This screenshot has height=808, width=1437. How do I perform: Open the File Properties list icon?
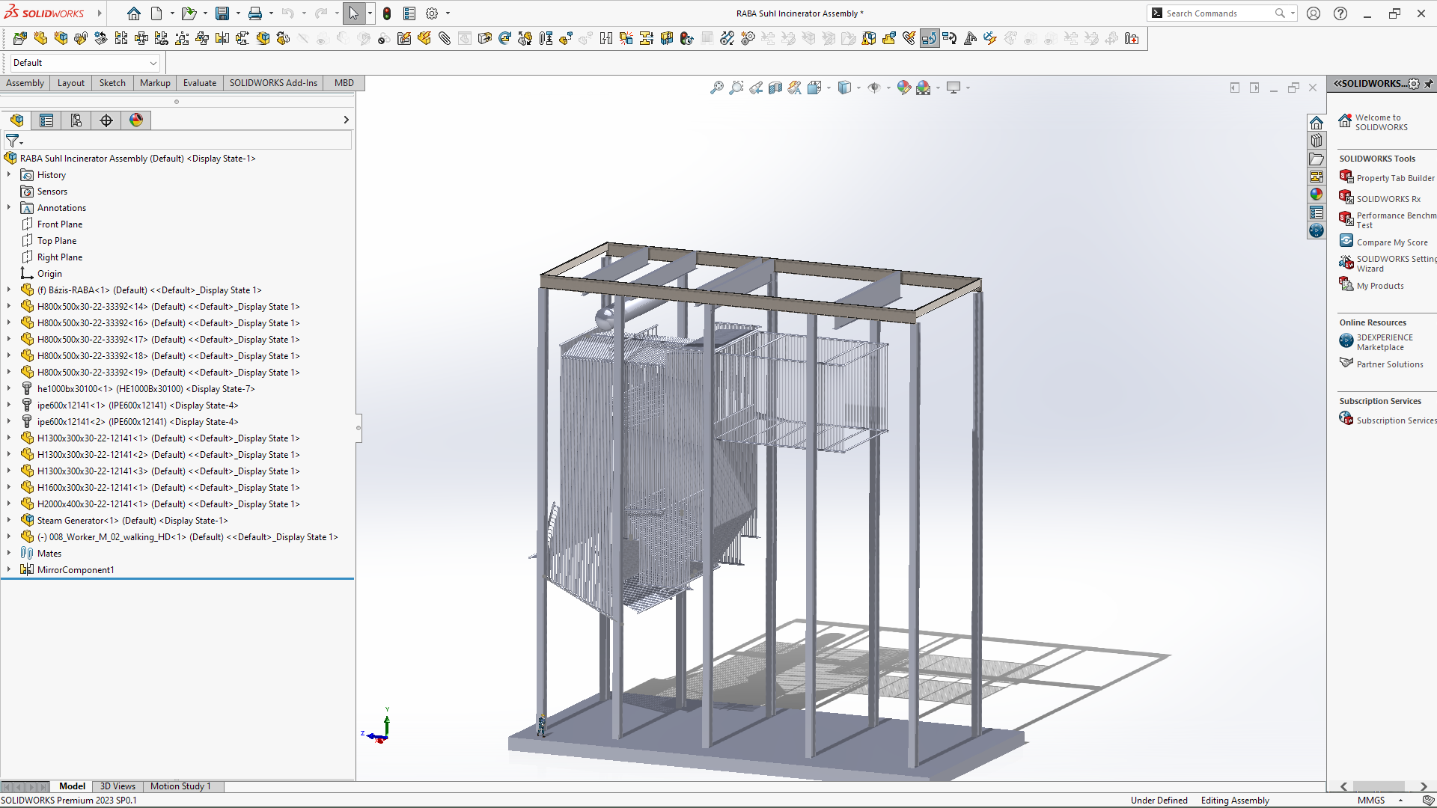[409, 13]
